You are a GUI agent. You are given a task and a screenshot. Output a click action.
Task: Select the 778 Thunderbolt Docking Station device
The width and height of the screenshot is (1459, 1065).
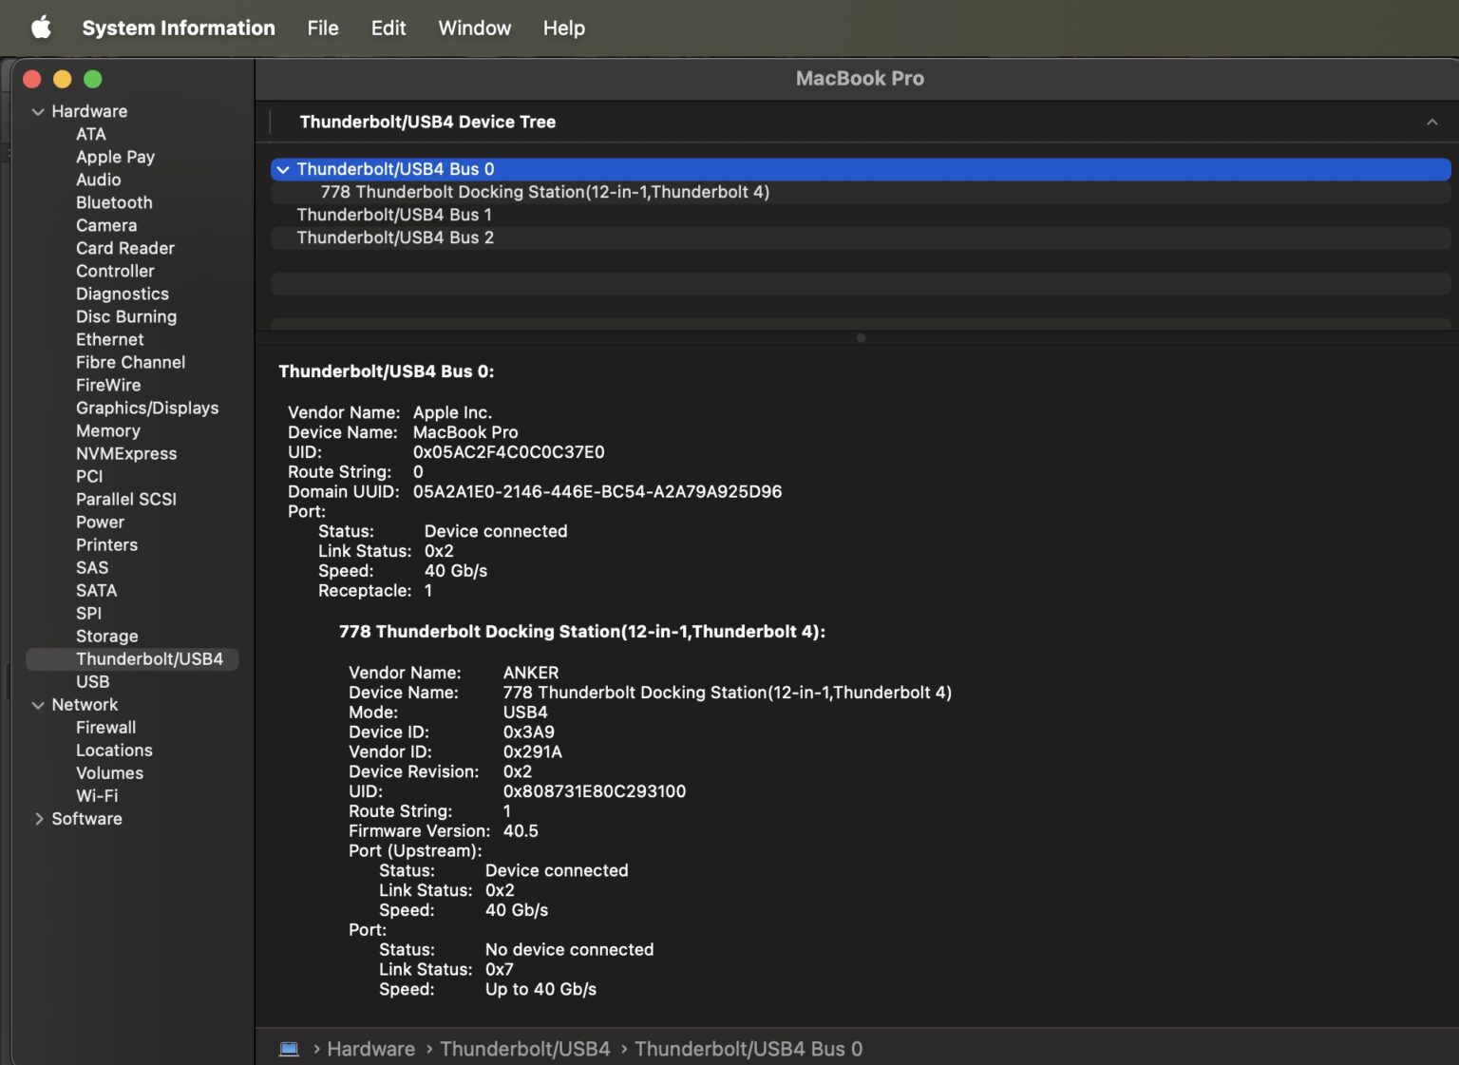tap(544, 192)
